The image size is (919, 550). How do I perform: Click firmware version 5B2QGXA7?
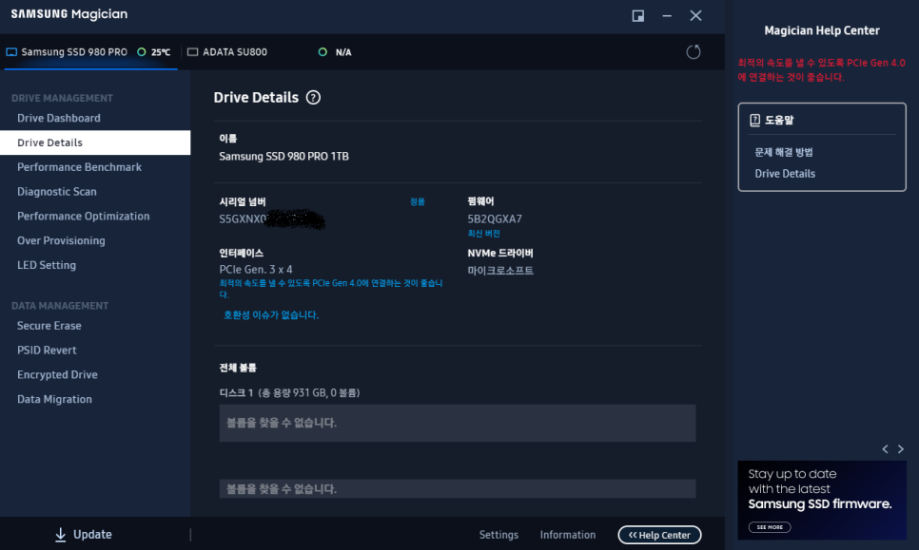[495, 218]
